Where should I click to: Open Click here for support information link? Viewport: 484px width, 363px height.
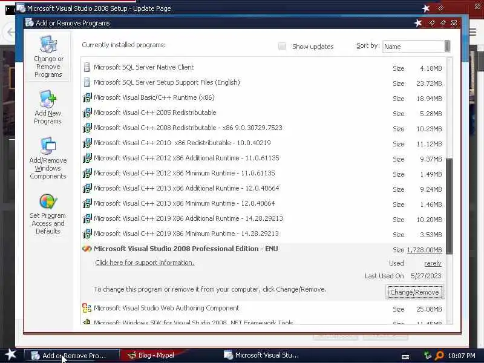[x=145, y=263]
